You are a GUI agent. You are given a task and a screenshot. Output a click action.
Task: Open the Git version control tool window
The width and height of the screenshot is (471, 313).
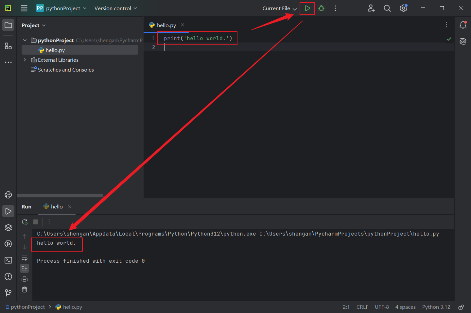point(8,293)
